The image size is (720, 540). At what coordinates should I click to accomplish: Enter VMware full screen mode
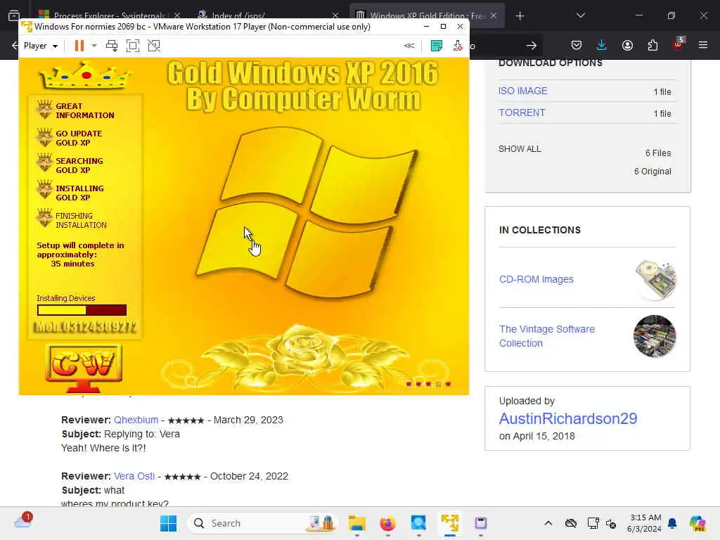[133, 46]
